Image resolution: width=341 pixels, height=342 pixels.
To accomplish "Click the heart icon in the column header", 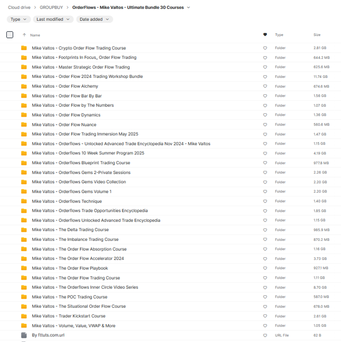I will point(265,35).
